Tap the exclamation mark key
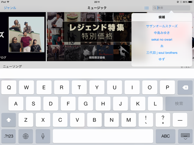194x145 pixels. (x=146, y=120)
